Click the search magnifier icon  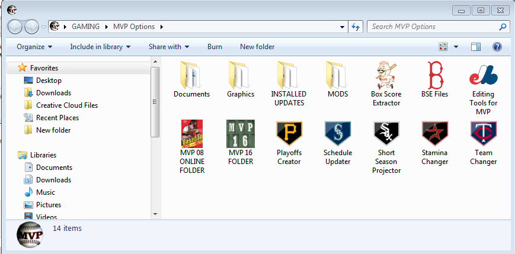pyautogui.click(x=503, y=27)
